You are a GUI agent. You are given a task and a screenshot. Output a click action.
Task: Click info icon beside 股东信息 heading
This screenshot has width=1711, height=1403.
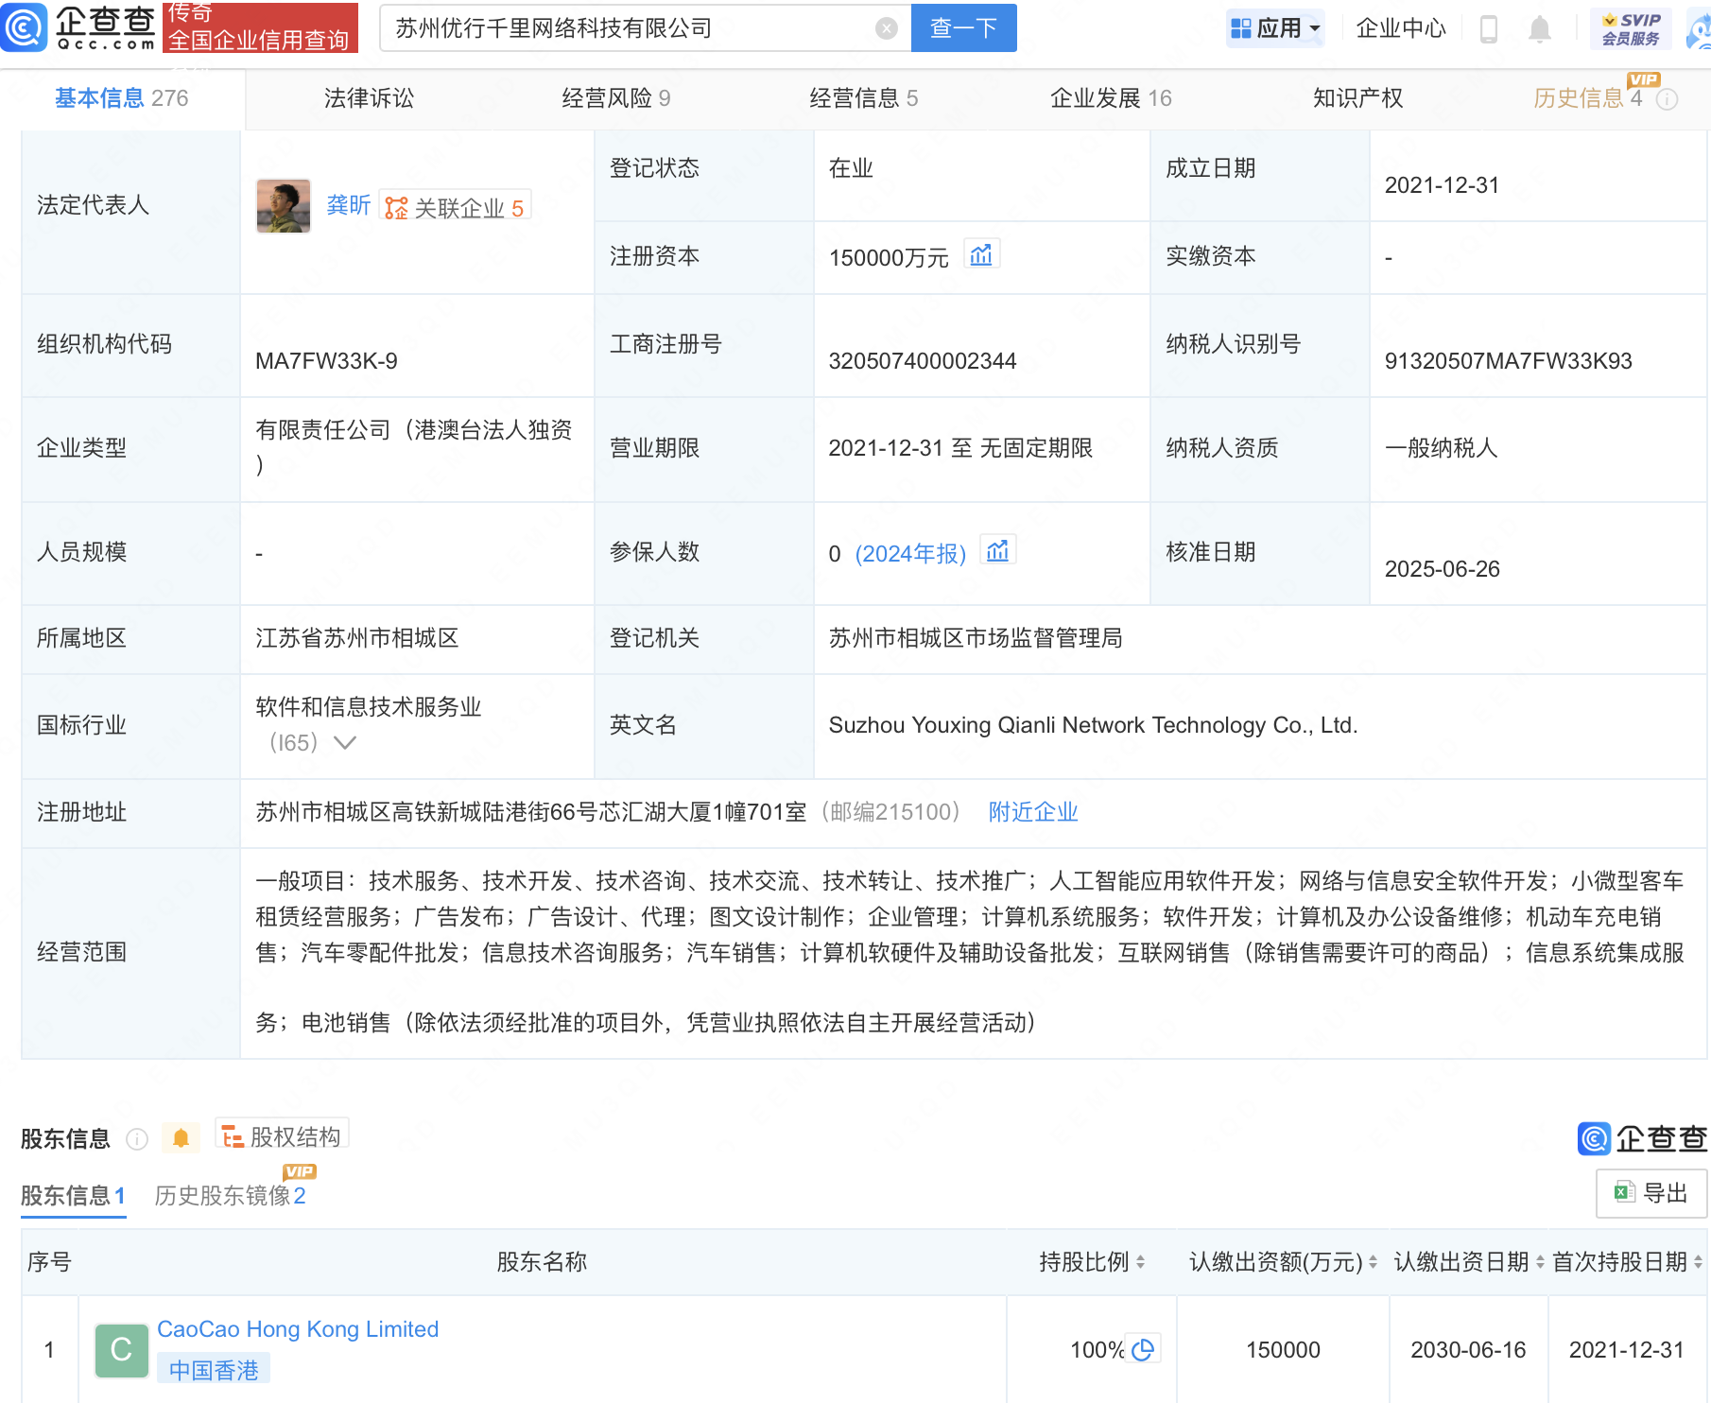137,1139
